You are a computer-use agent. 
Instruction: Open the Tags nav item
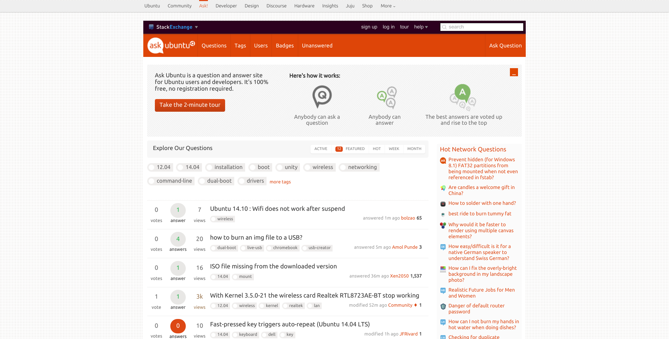pyautogui.click(x=240, y=46)
